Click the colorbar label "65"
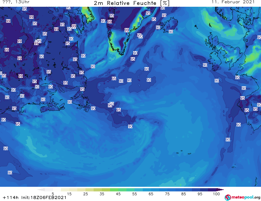This screenshot has width=261, height=201. (x=151, y=194)
